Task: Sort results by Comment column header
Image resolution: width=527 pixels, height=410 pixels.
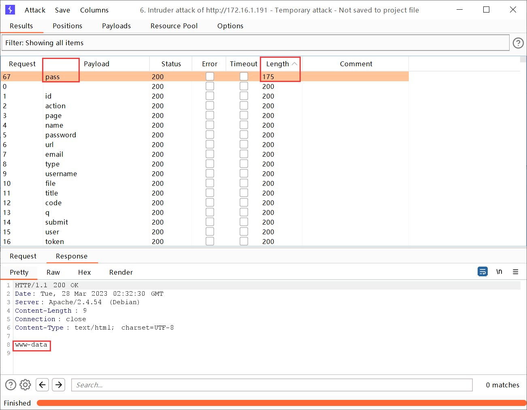Action: pos(356,64)
